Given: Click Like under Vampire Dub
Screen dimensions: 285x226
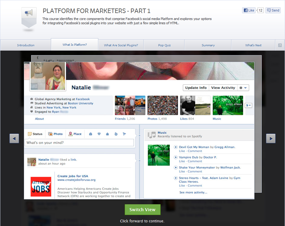Looking at the screenshot, I should point(182,161).
